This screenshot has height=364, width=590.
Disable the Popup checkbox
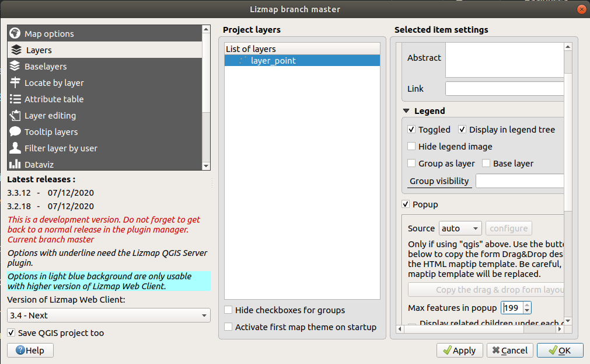point(405,204)
